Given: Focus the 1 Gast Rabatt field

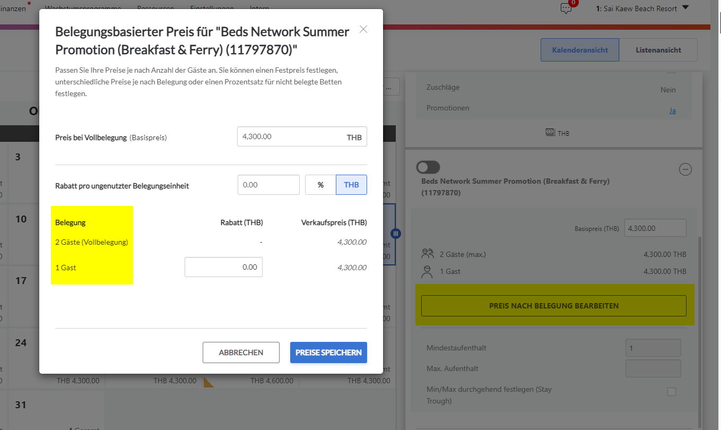Looking at the screenshot, I should pos(223,267).
